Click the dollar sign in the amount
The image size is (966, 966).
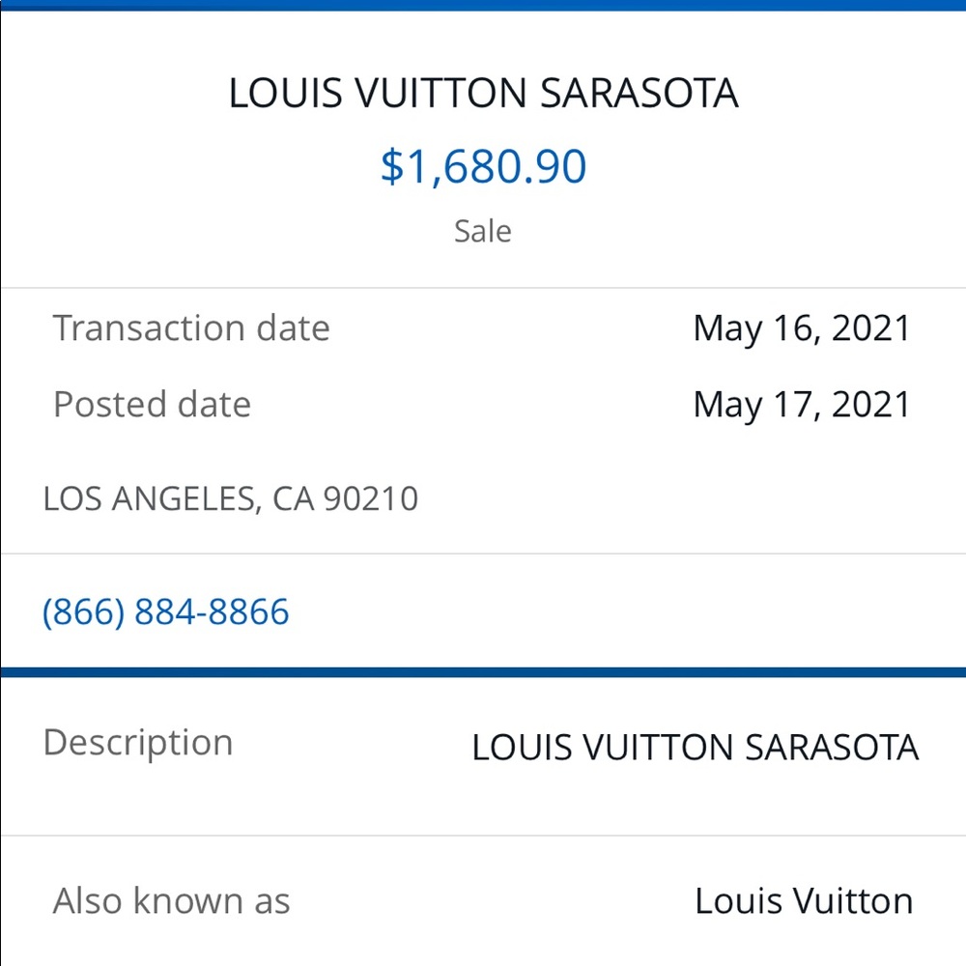coord(391,167)
